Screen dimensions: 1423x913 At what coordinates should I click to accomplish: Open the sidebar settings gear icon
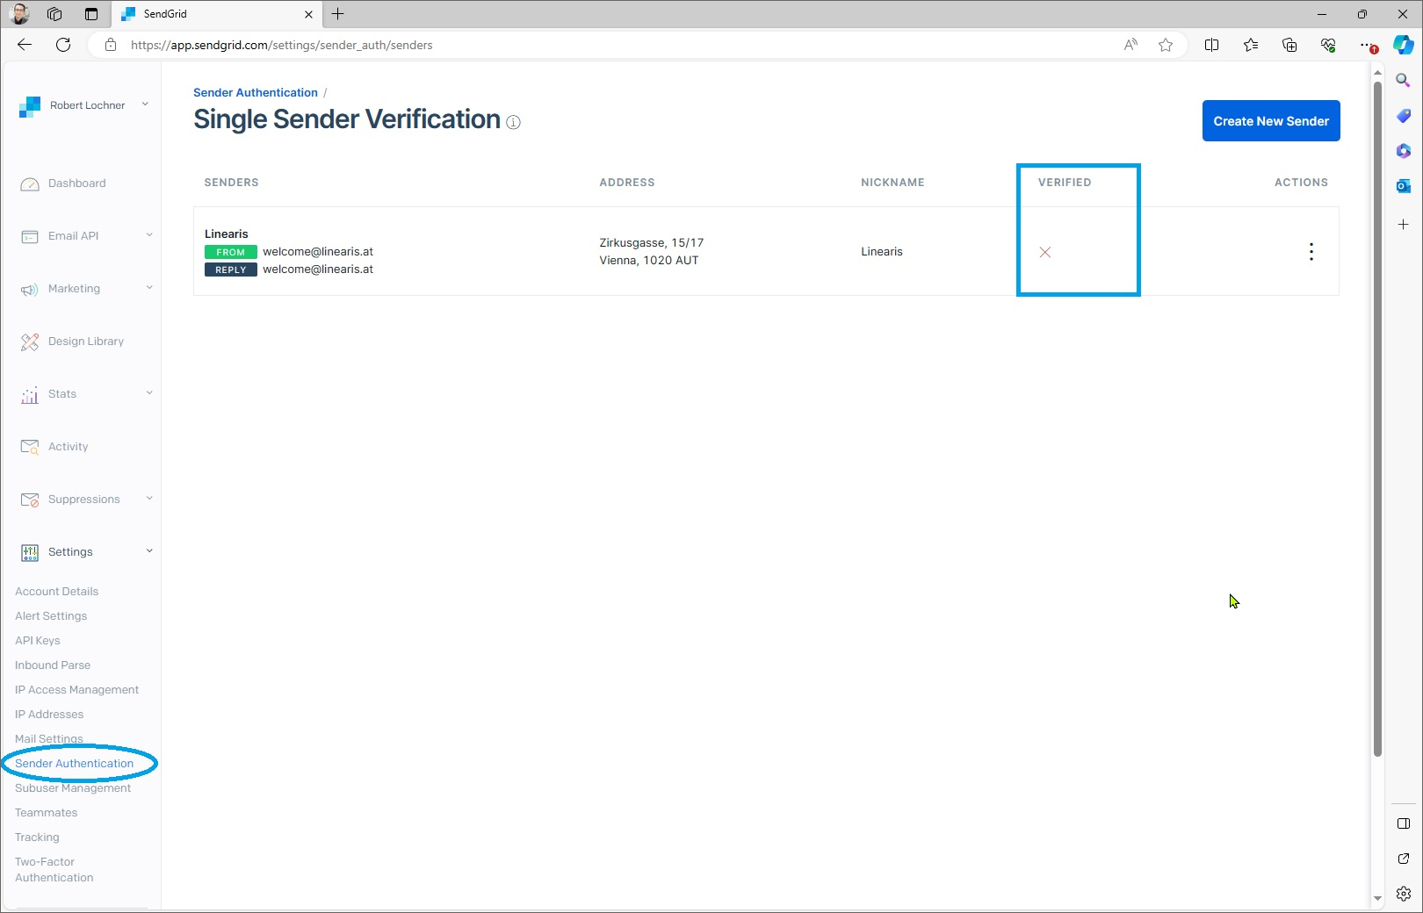[x=1404, y=894]
